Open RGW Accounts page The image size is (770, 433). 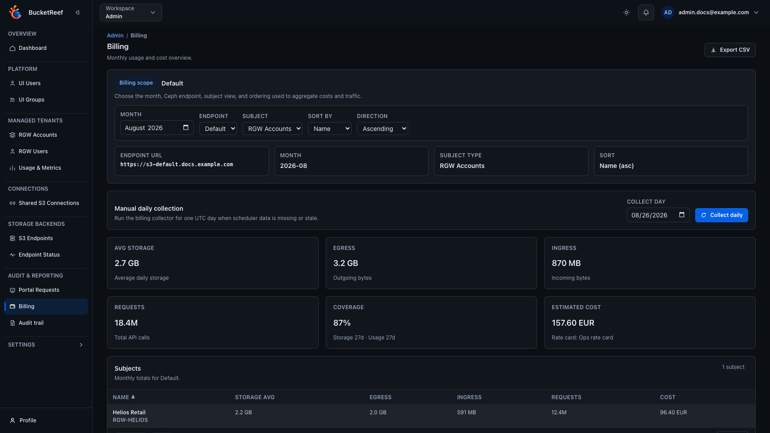coord(46,135)
